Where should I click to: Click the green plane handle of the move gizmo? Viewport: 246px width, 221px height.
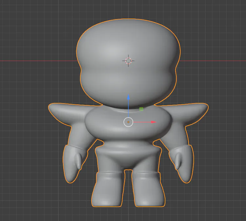coord(141,109)
